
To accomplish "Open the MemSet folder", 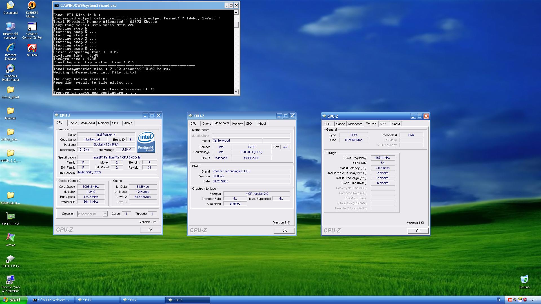I will (x=10, y=113).
